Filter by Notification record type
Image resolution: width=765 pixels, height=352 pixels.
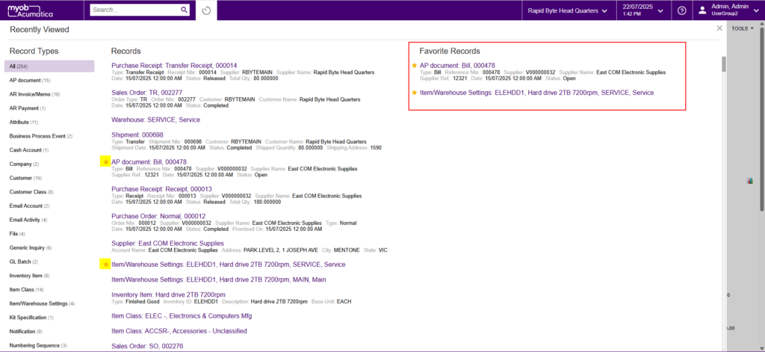pyautogui.click(x=26, y=332)
